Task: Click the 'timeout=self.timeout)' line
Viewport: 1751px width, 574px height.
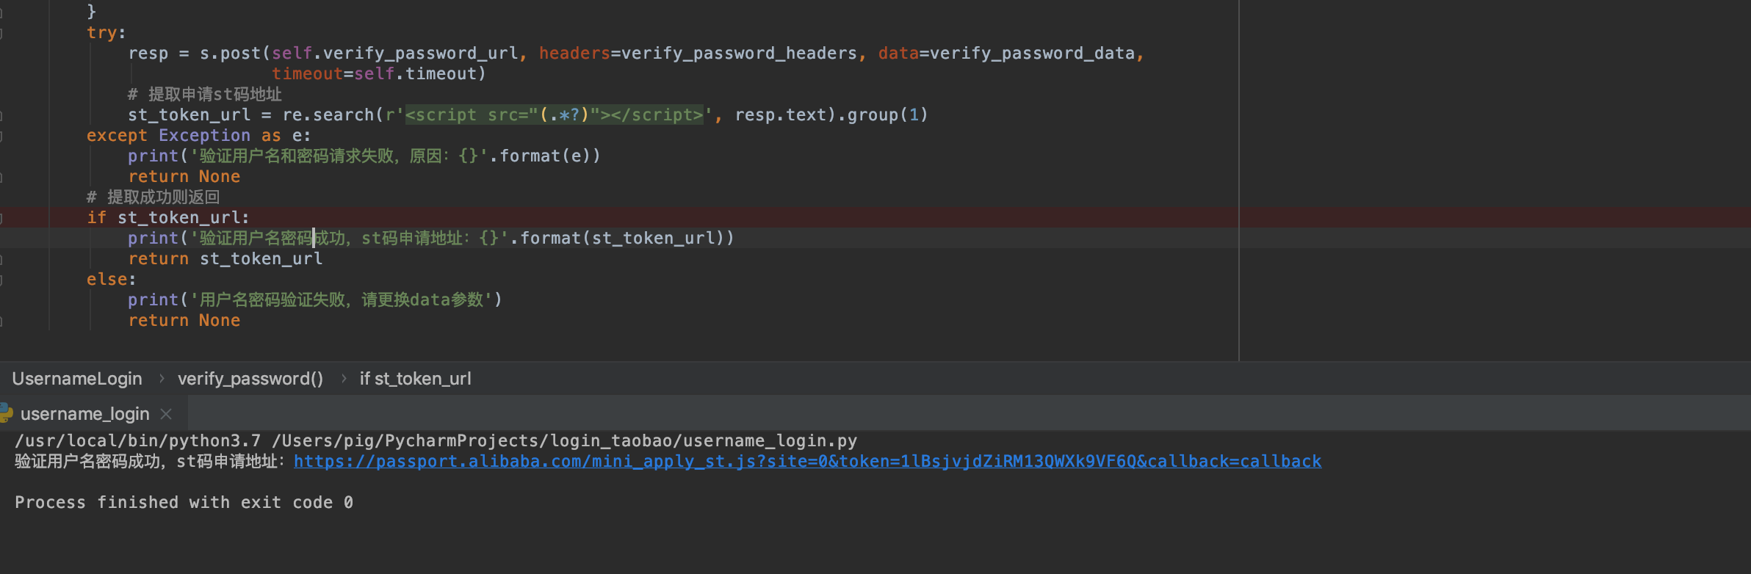Action: coord(379,74)
